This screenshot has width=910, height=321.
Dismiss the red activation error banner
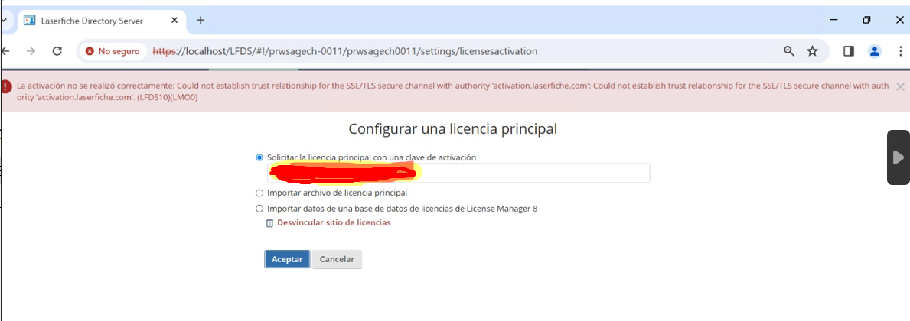click(x=900, y=86)
